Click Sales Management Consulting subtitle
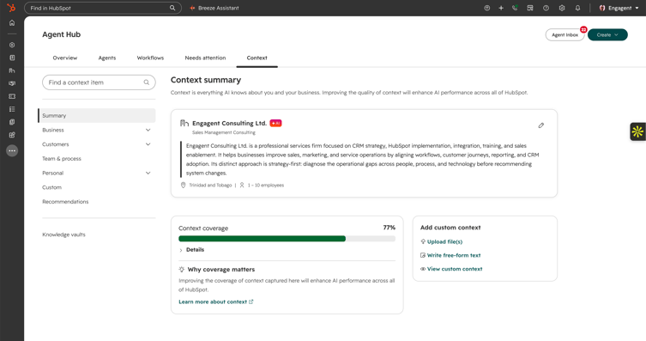 (224, 132)
